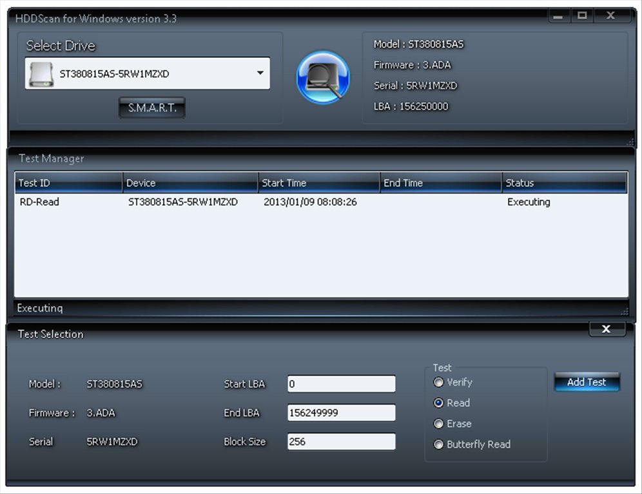This screenshot has height=494, width=642.
Task: Maximize the HDDScan window
Action: [x=582, y=16]
